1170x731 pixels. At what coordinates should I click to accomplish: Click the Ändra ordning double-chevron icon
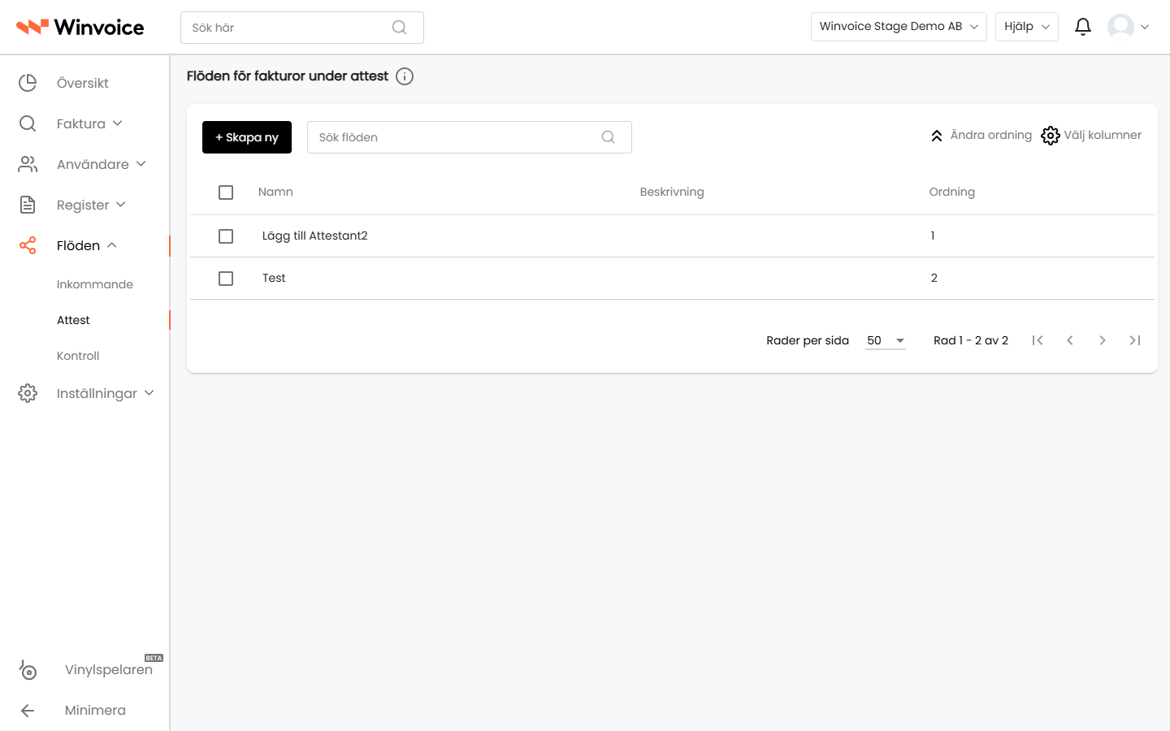click(937, 136)
